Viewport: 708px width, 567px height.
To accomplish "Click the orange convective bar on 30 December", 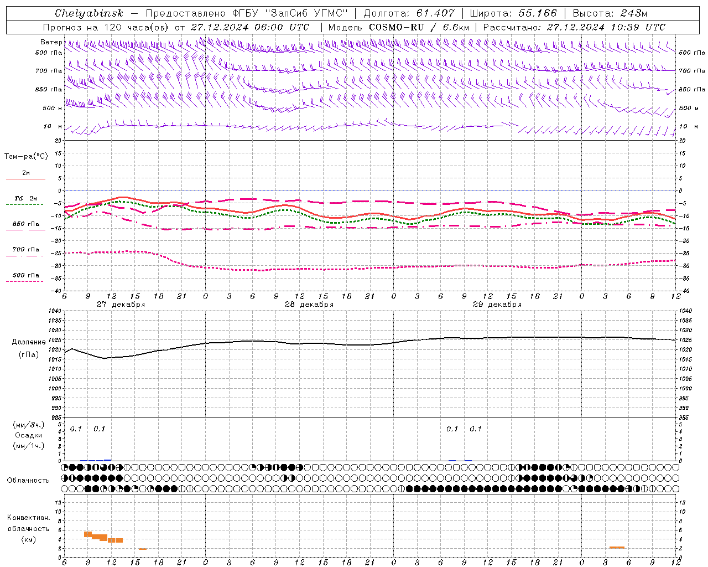I will coord(617,548).
